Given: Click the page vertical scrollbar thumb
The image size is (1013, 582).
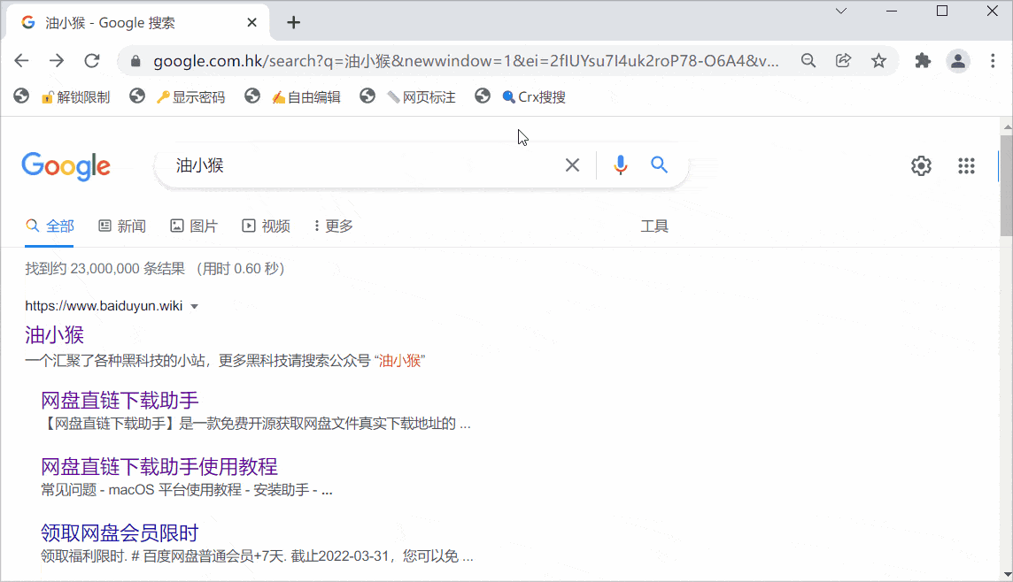Looking at the screenshot, I should (x=1006, y=186).
